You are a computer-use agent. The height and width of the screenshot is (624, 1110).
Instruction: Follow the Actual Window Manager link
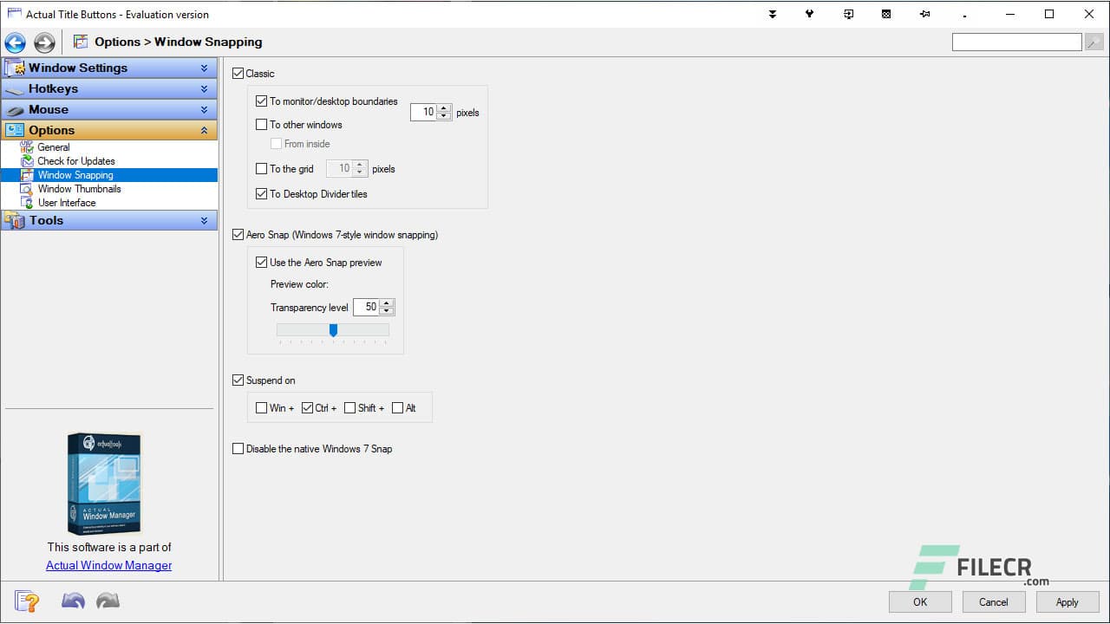[x=108, y=565]
